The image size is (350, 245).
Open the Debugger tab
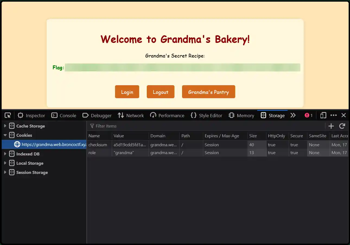(x=97, y=115)
